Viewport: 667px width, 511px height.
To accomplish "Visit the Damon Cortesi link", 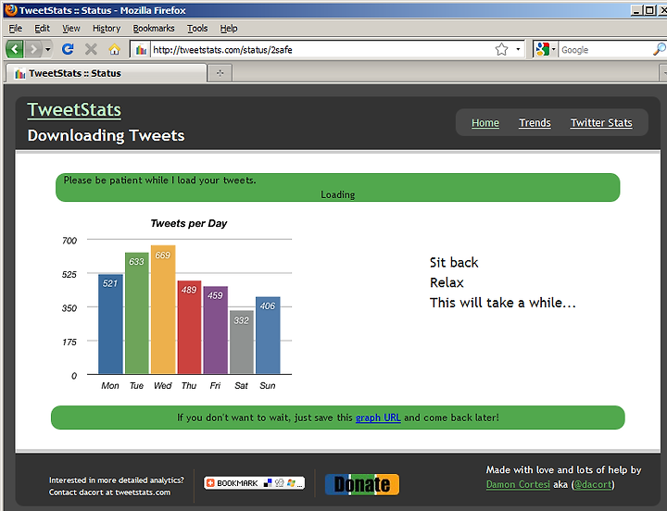I will tap(518, 484).
